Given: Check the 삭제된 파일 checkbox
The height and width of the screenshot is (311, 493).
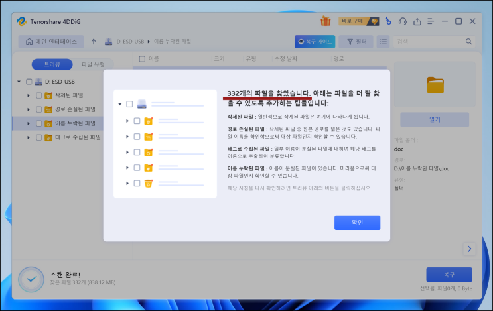Looking at the screenshot, I should 38,95.
